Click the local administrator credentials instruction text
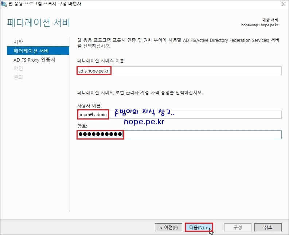289x235 pixels. click(x=140, y=93)
